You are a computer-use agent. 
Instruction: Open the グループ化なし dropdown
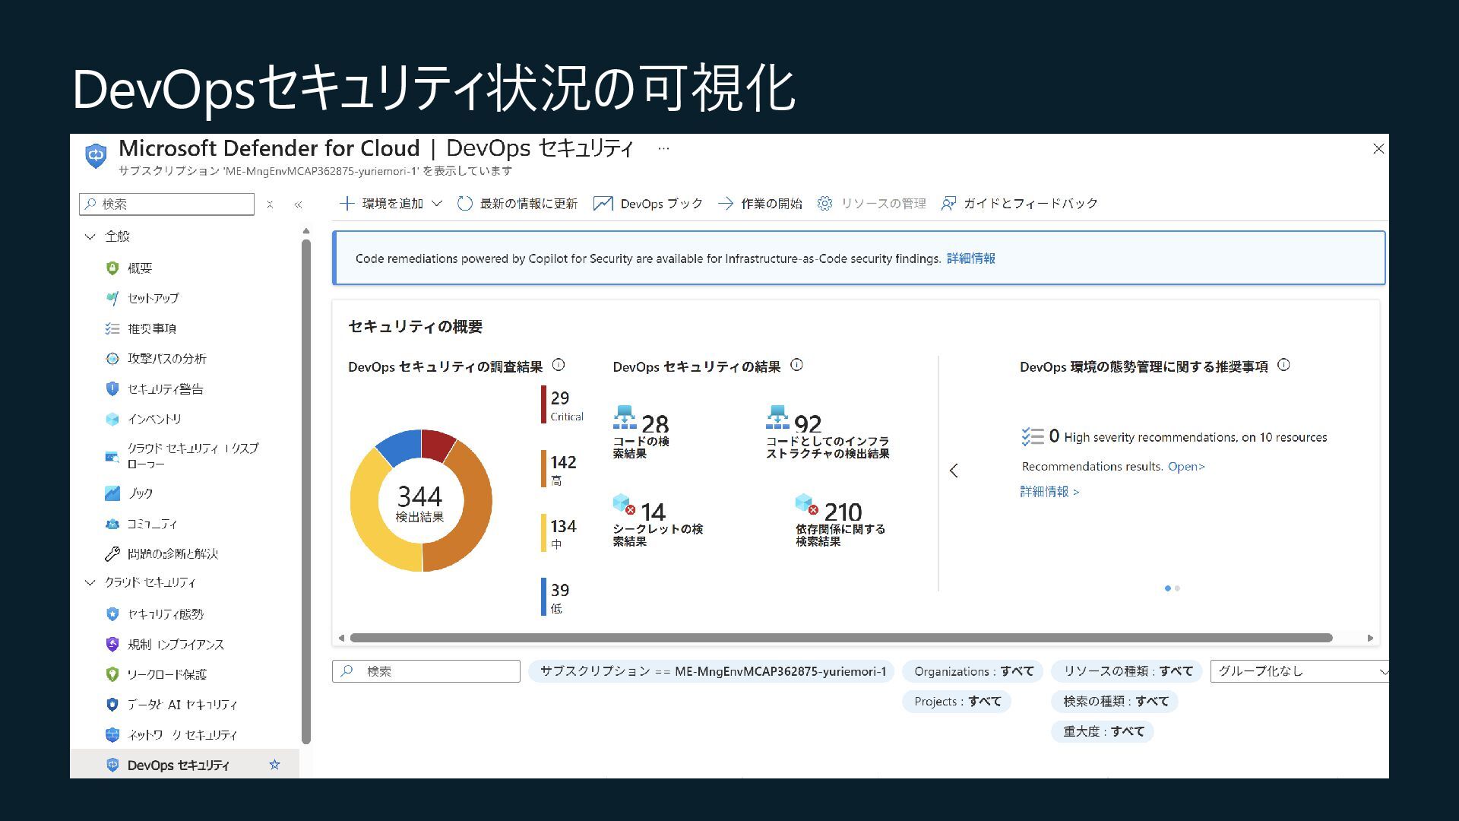1299,671
